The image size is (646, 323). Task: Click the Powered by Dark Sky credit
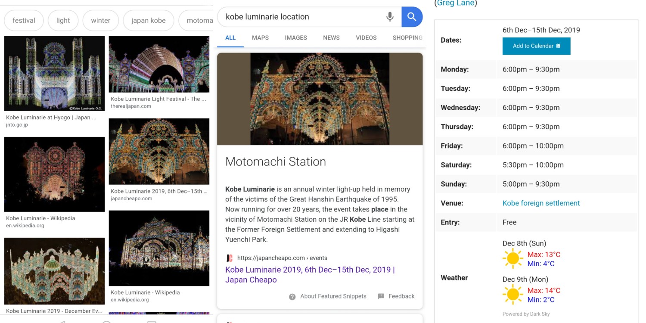(x=526, y=314)
